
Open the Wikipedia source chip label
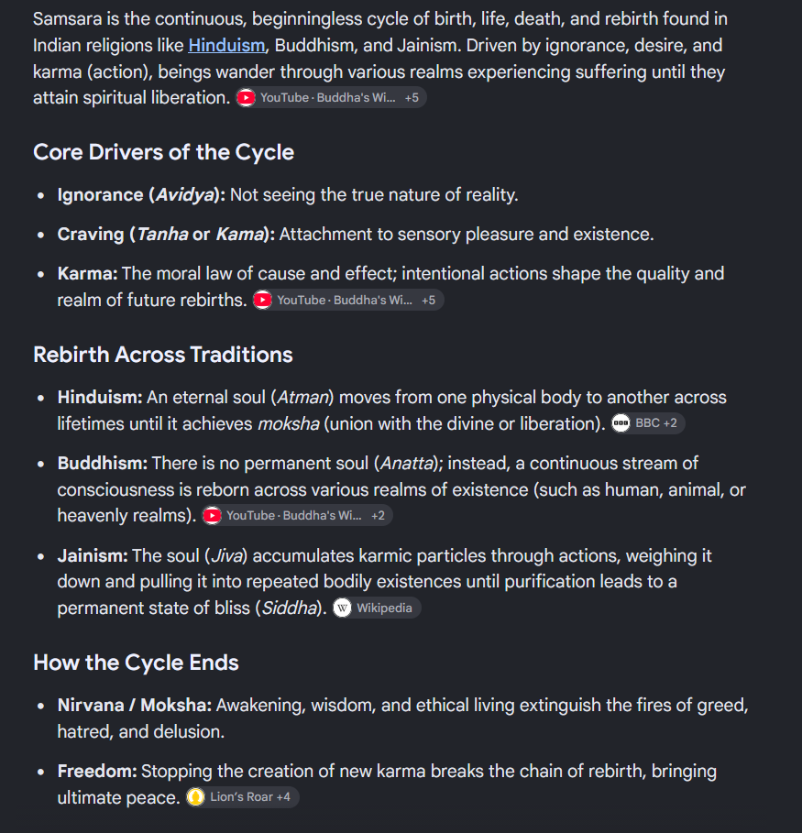coord(384,608)
